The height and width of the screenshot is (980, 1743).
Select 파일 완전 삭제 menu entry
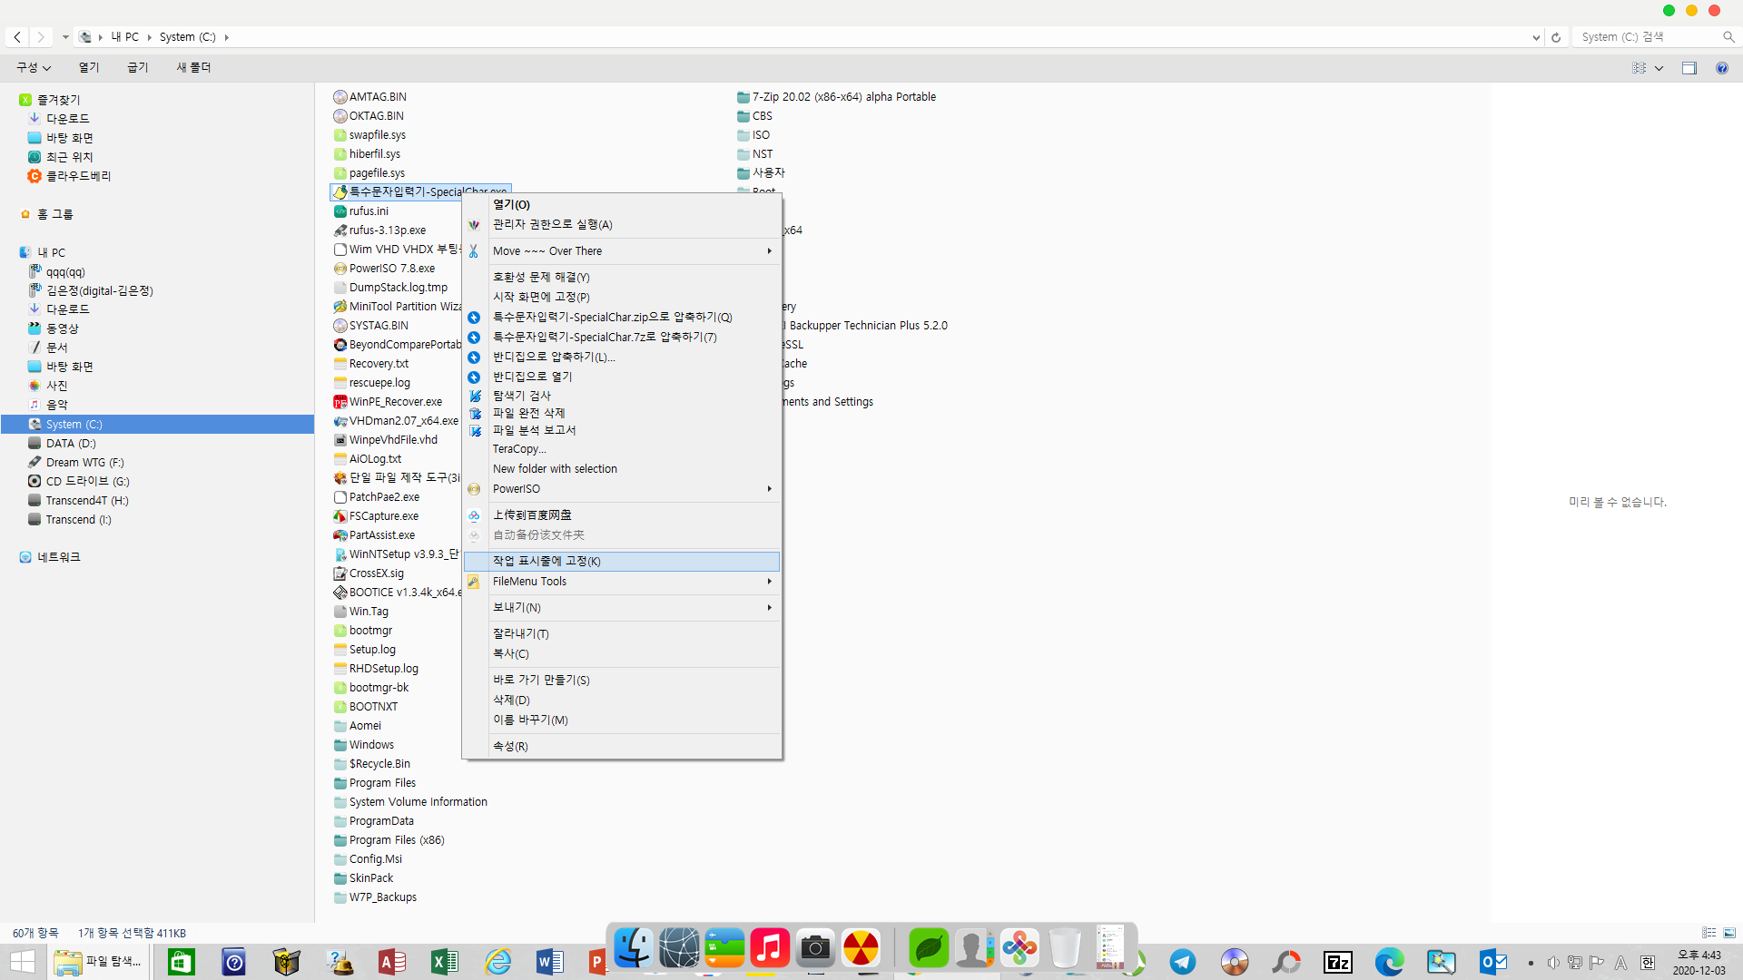pos(622,414)
